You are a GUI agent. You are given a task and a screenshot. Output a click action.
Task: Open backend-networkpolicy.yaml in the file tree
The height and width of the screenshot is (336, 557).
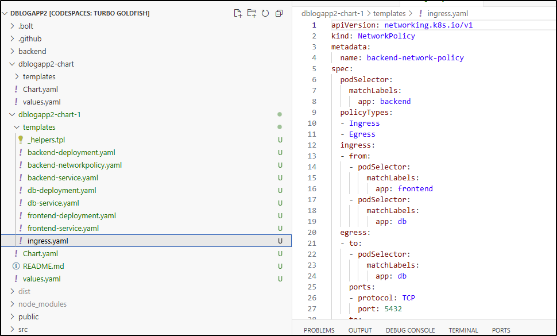coord(75,165)
